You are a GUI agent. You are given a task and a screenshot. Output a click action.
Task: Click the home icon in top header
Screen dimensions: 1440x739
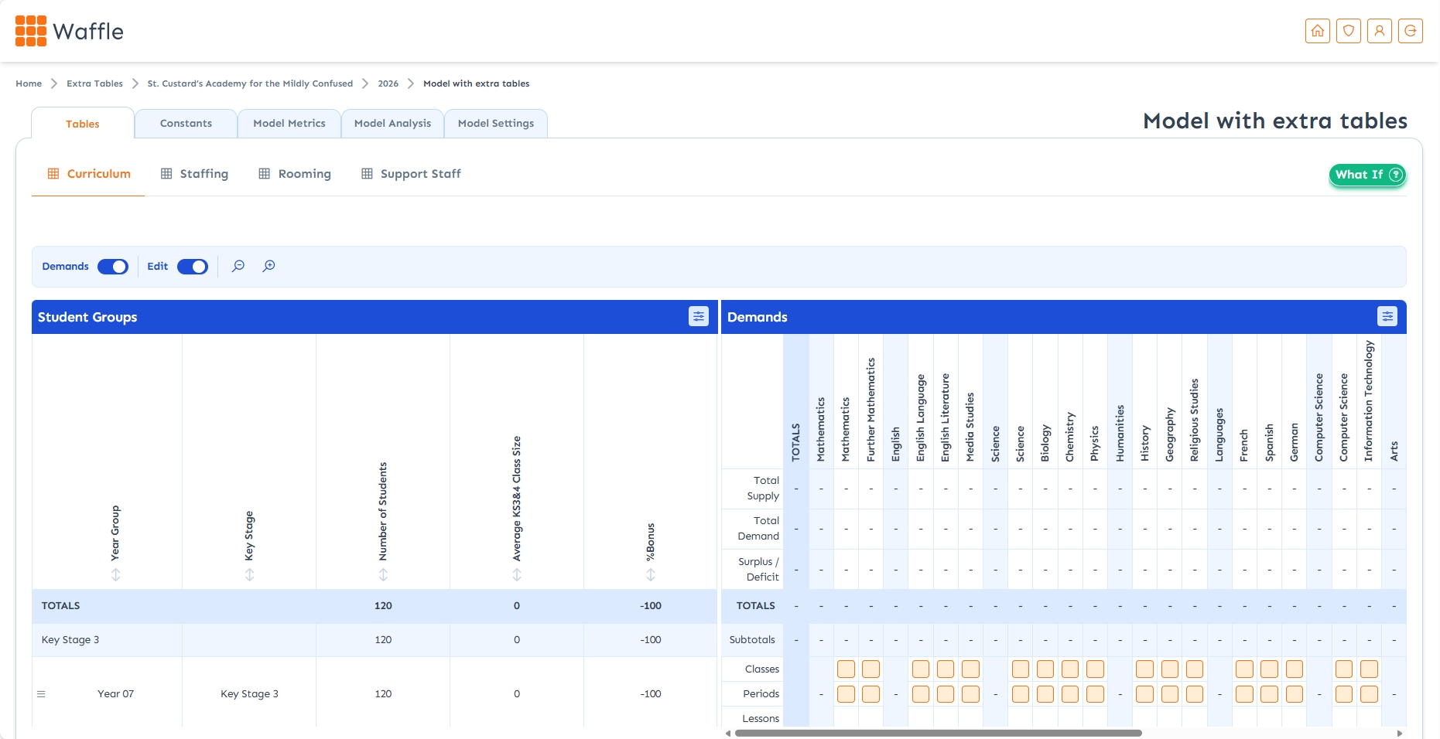tap(1317, 31)
